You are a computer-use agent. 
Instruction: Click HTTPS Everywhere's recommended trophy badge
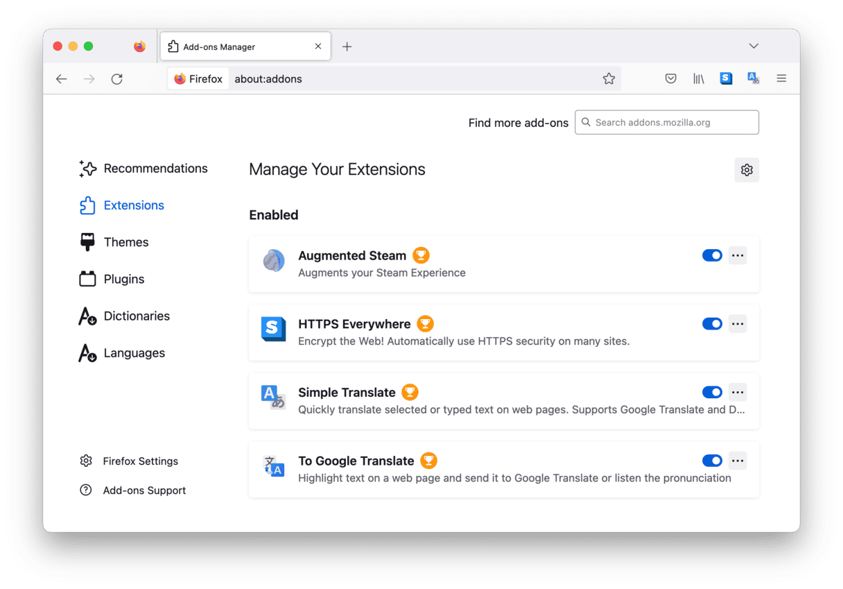tap(425, 324)
